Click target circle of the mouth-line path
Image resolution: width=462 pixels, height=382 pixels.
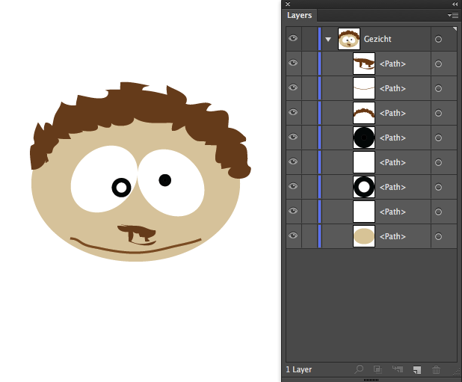(x=438, y=88)
